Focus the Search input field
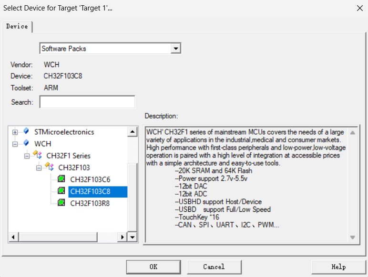The width and height of the screenshot is (368, 277). [x=87, y=102]
